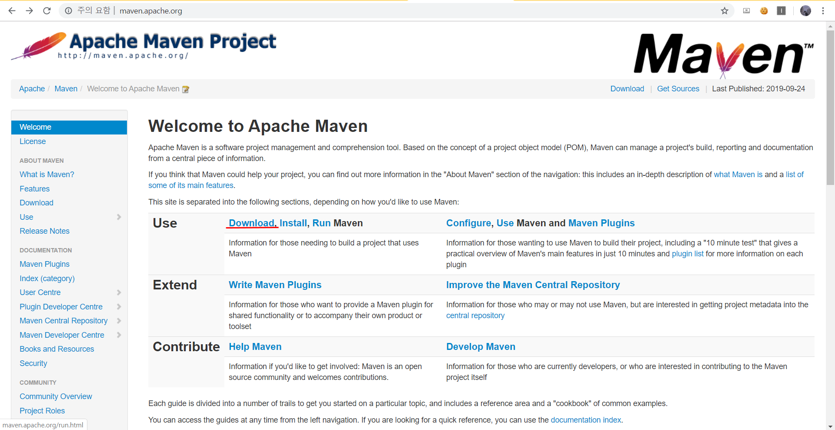Click the edit page icon in breadcrumb

point(186,89)
